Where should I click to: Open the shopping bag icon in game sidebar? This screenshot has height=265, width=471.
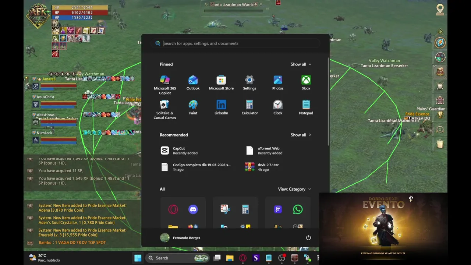point(440,144)
